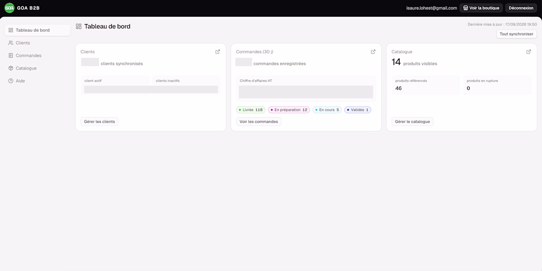542x271 pixels.
Task: Click the Commandes (30 j) card title
Action: (x=254, y=52)
